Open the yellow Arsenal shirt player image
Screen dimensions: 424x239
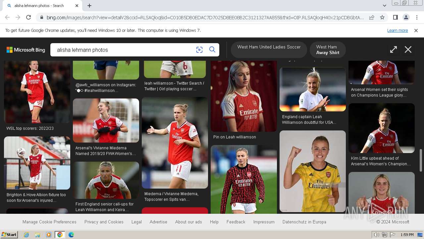pos(313,171)
